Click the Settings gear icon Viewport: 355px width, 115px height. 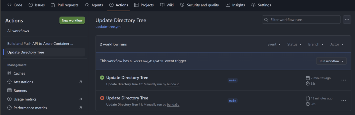(254, 5)
